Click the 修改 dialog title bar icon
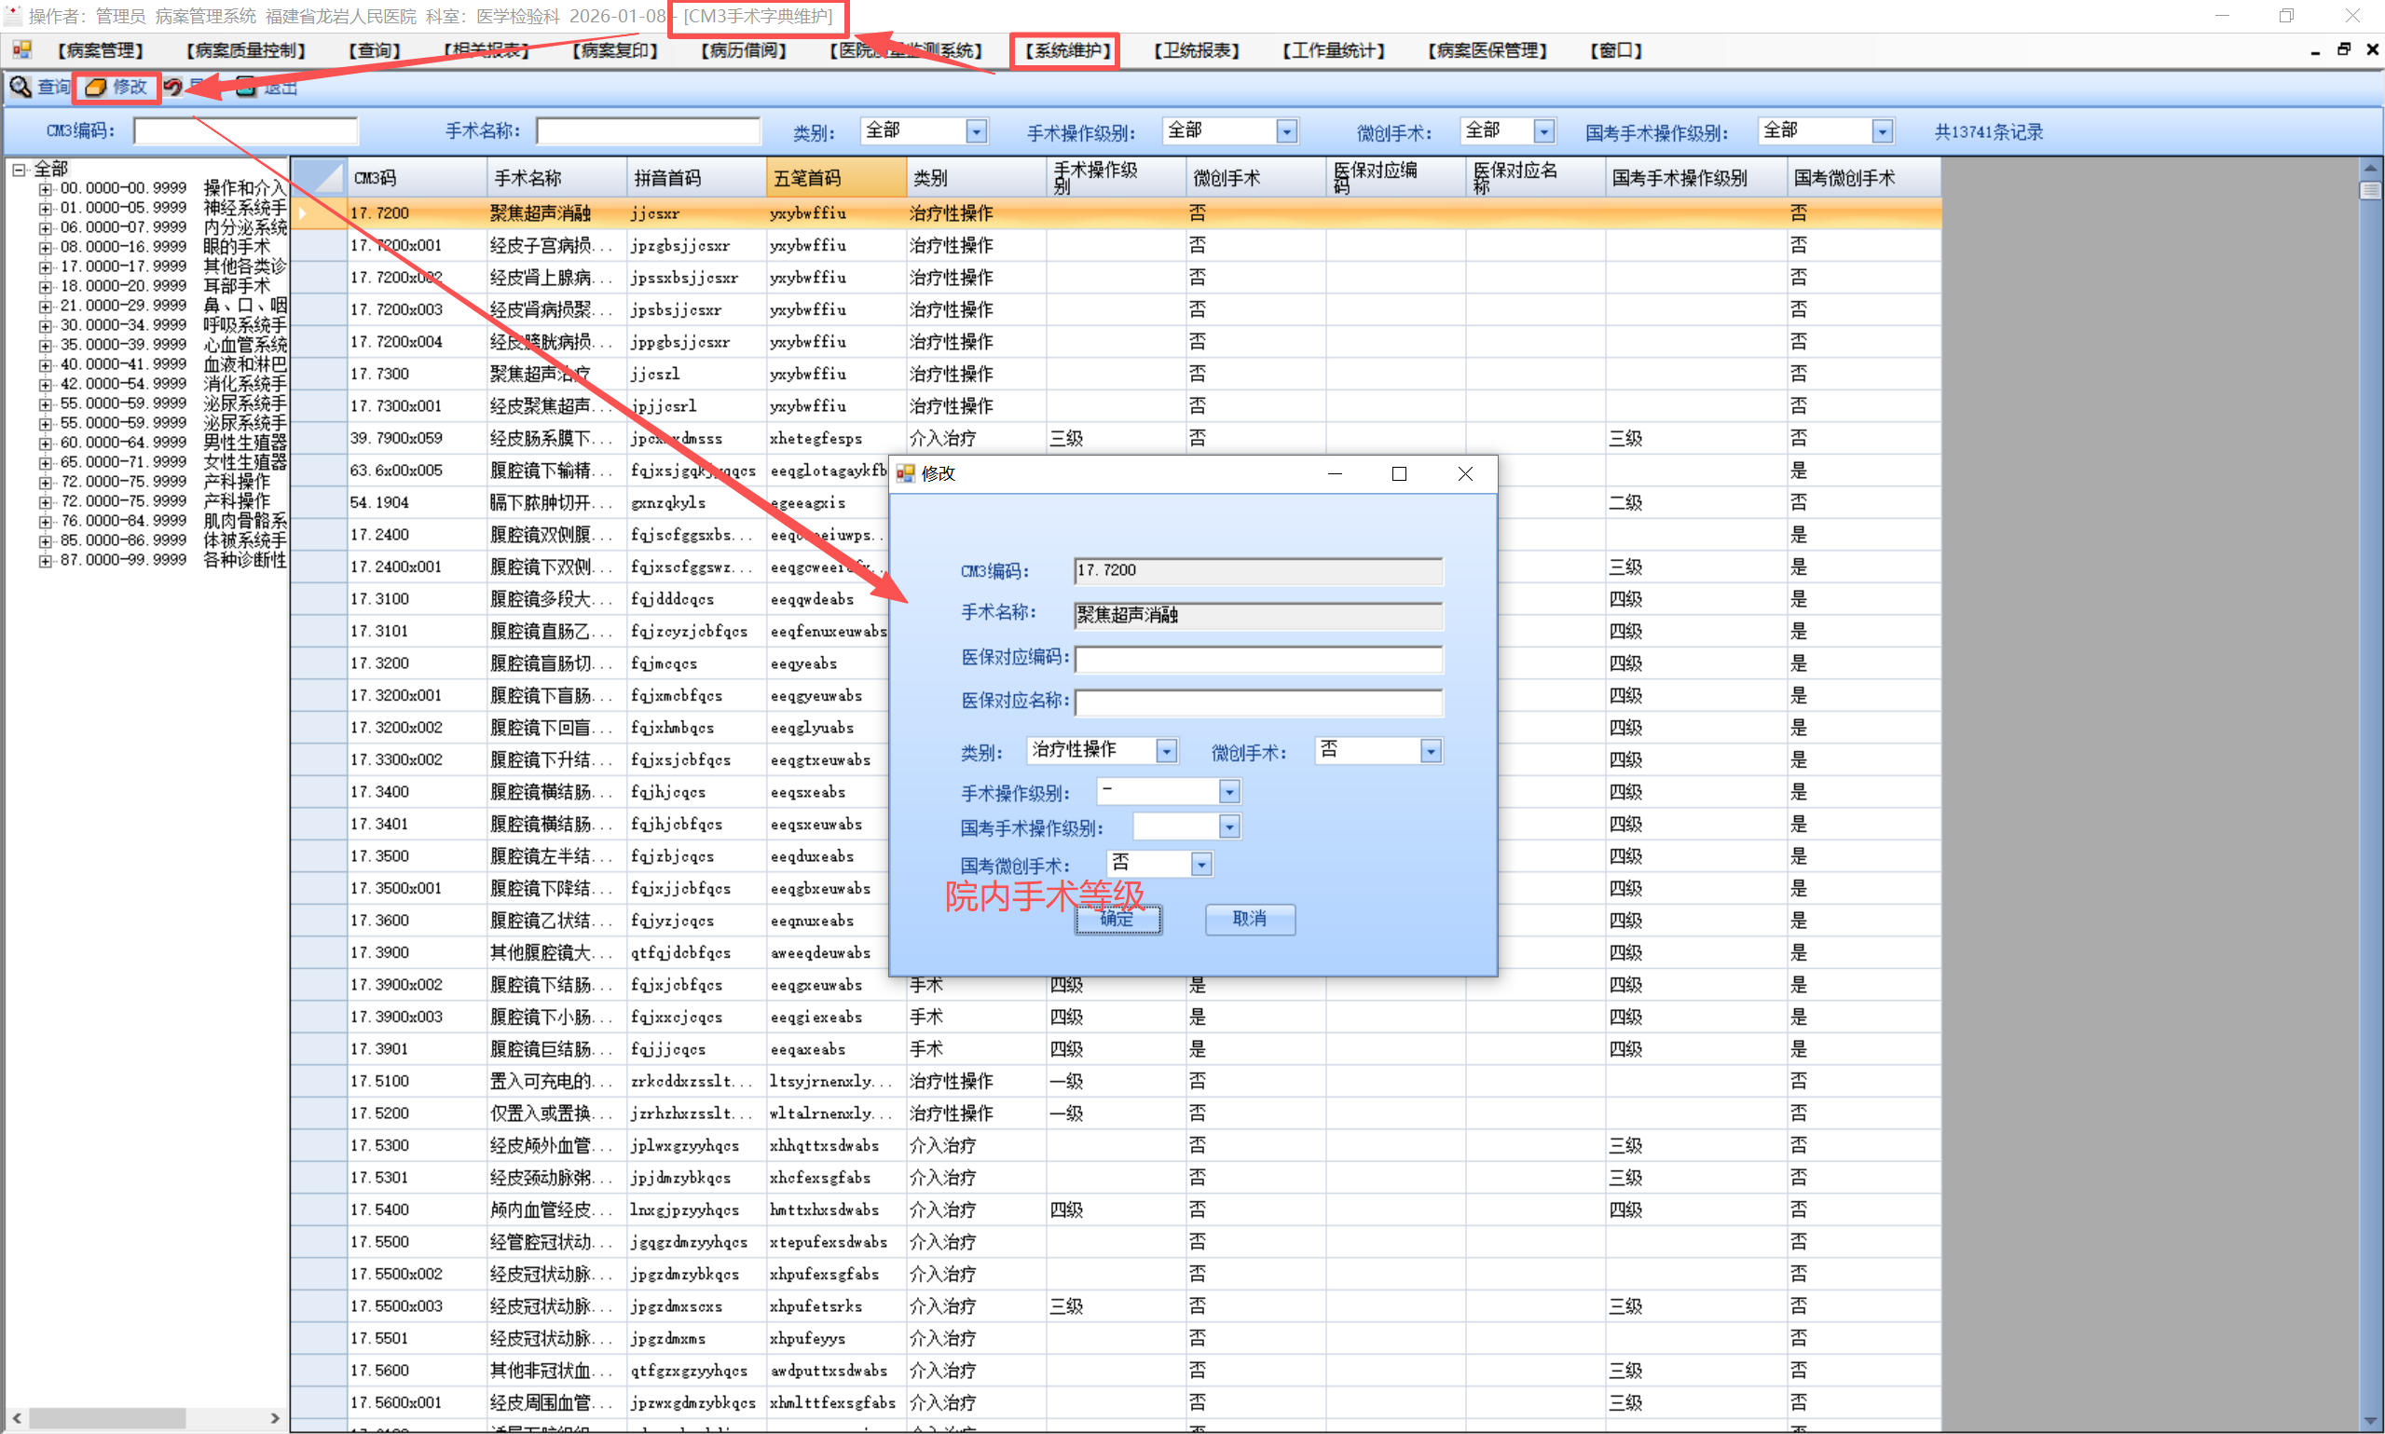2385x1434 pixels. pos(906,473)
